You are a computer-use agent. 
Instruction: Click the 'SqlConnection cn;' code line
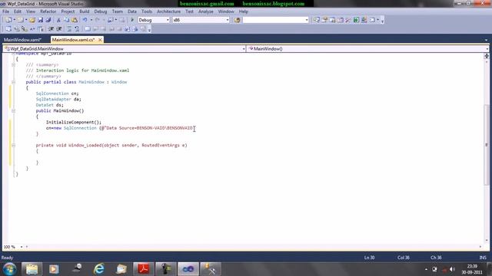[57, 94]
